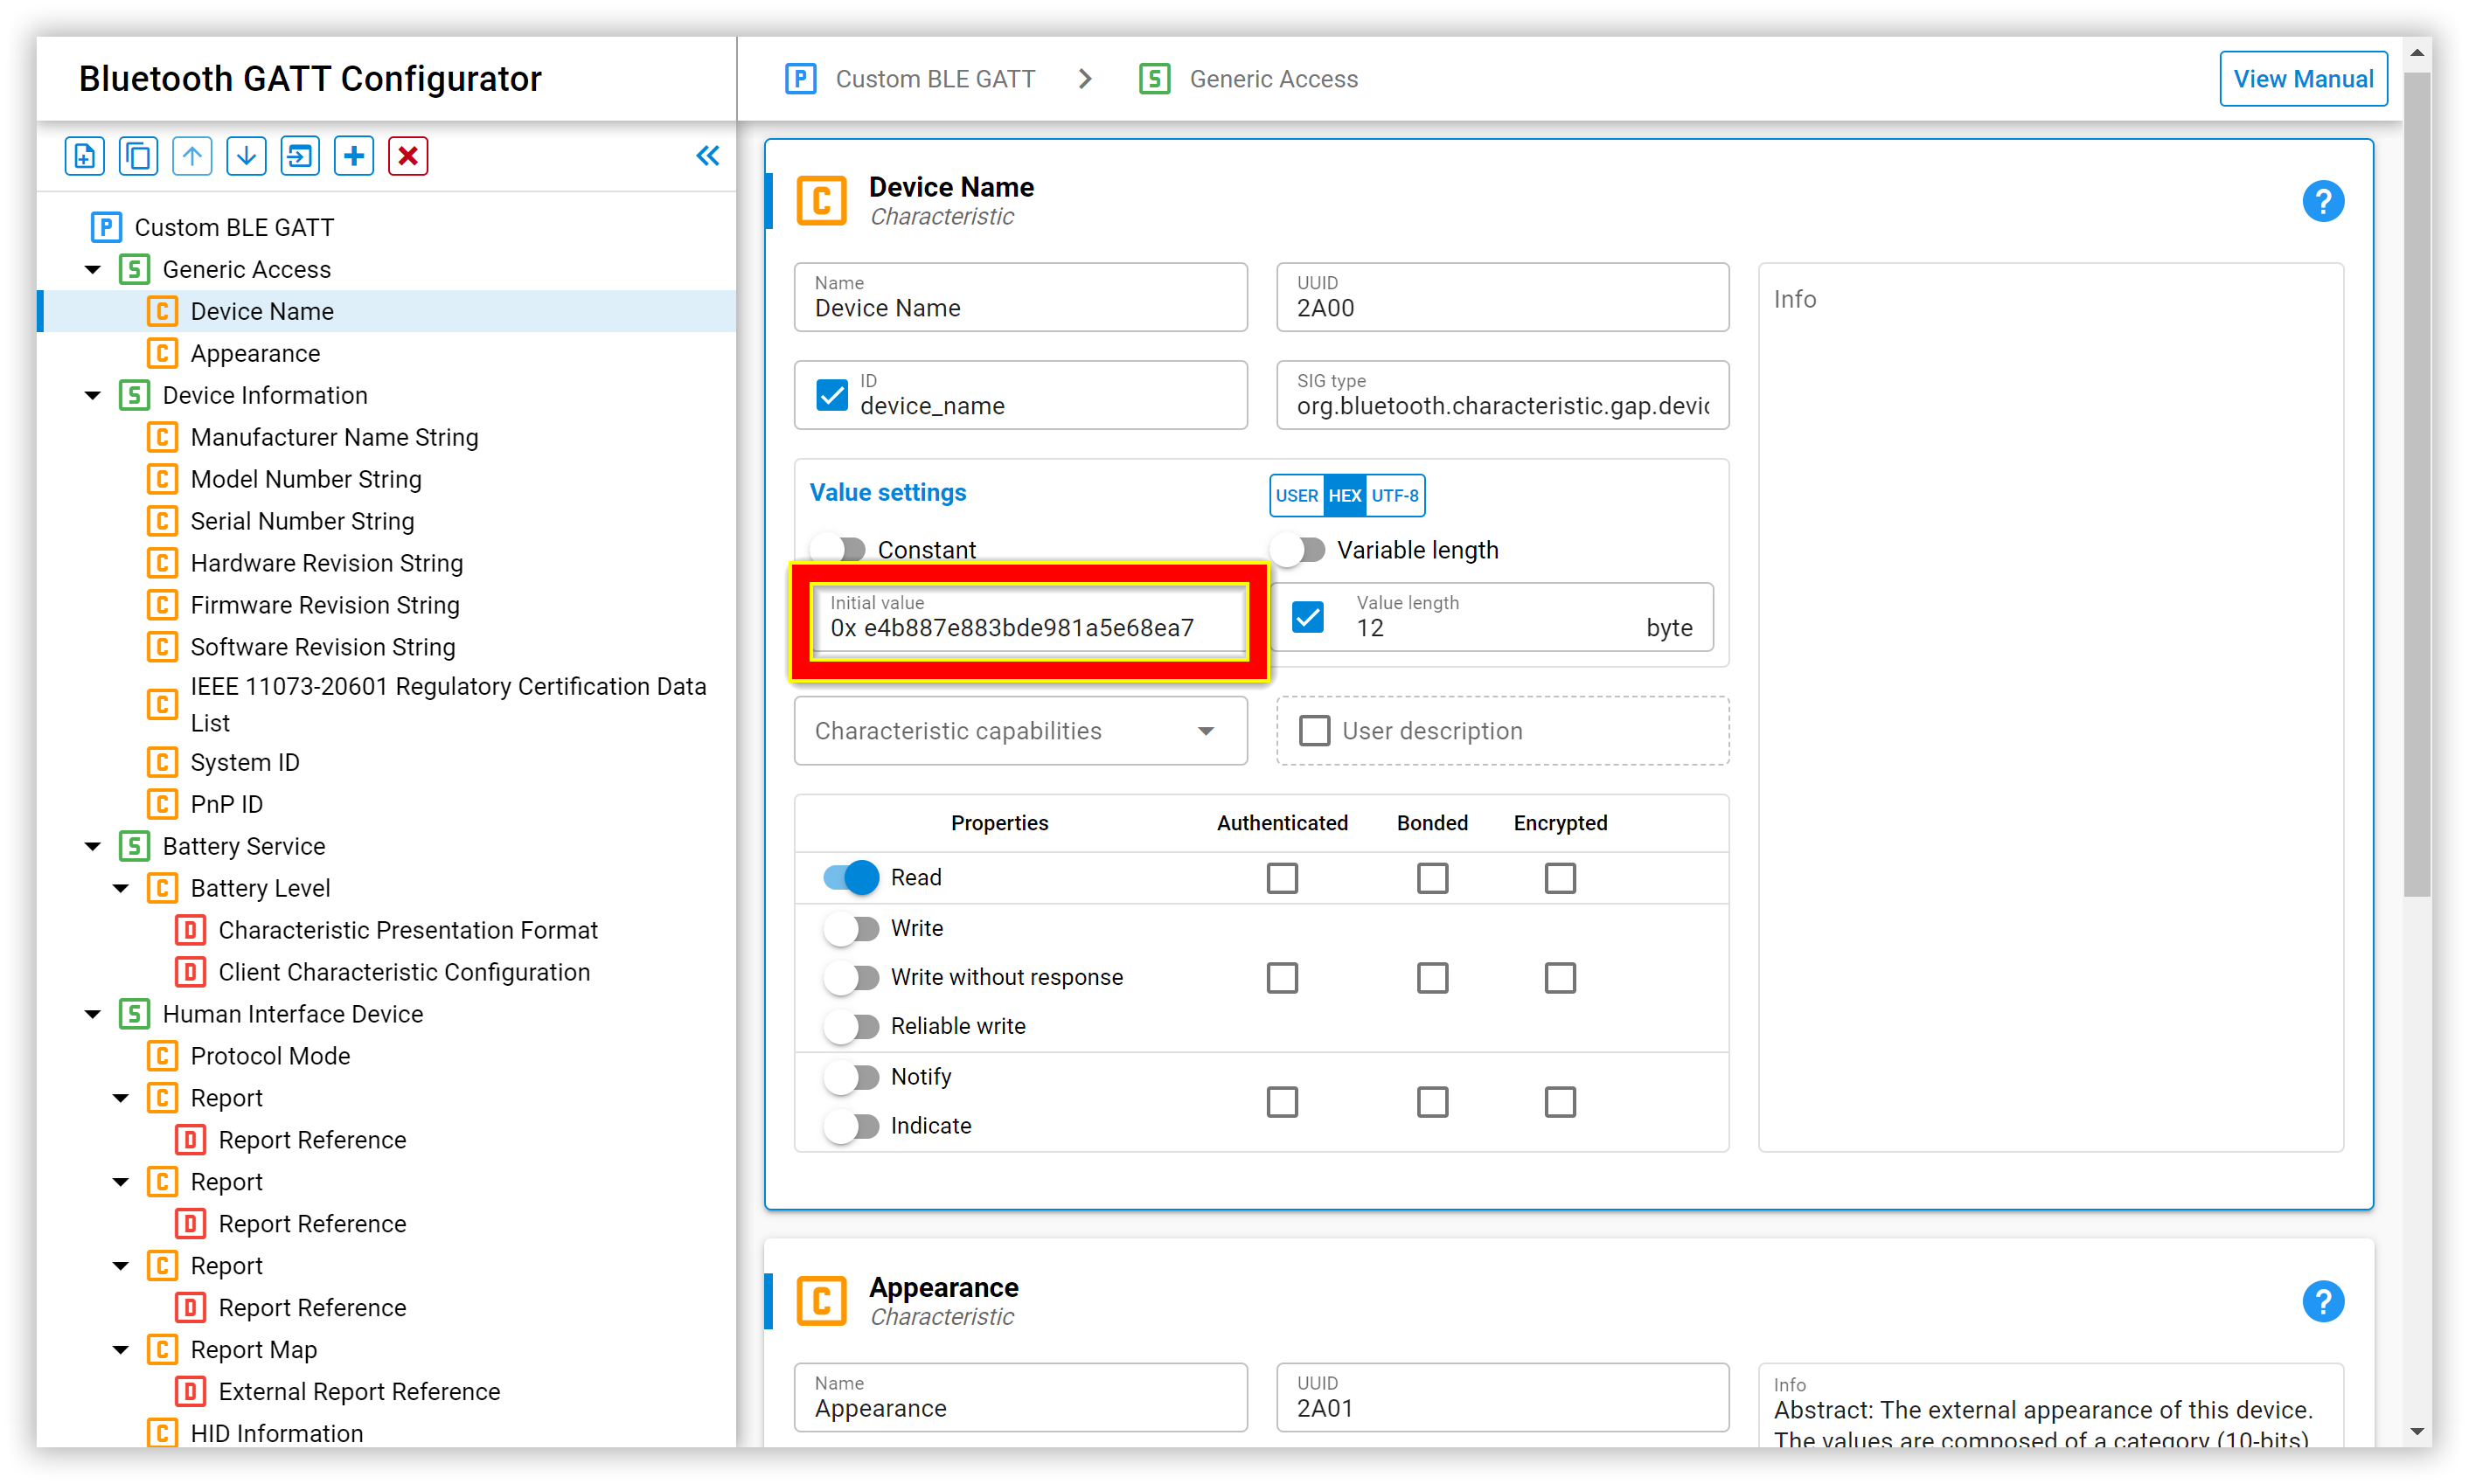This screenshot has height=1484, width=2469.
Task: Collapse the Battery Service node
Action: 93,846
